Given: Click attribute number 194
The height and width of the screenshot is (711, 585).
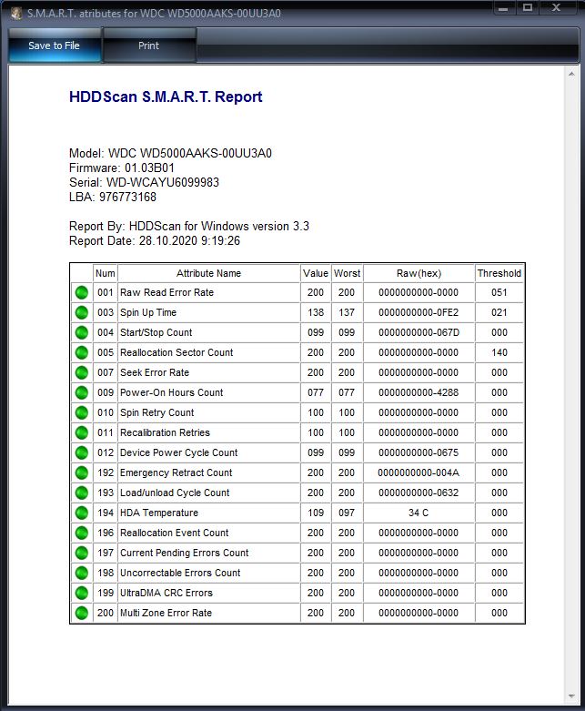Looking at the screenshot, I should pos(106,513).
